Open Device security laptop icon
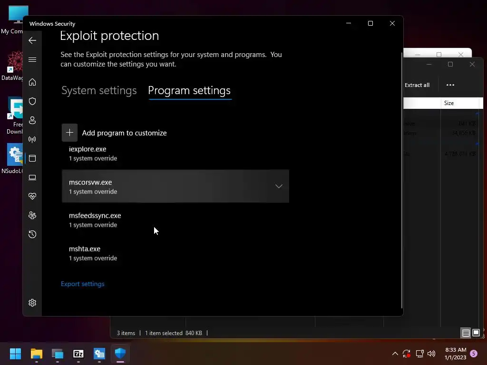Screen dimensions: 487x365 pyautogui.click(x=32, y=177)
